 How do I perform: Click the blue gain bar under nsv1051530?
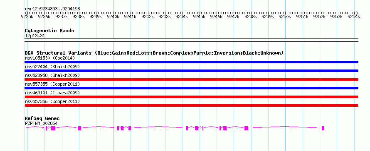point(192,62)
